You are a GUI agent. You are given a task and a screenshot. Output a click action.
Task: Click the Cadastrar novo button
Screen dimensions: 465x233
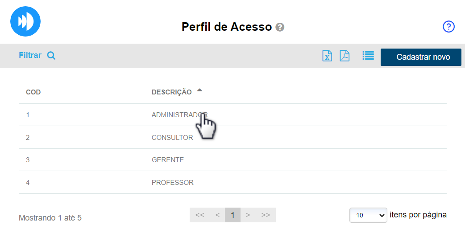coord(421,57)
